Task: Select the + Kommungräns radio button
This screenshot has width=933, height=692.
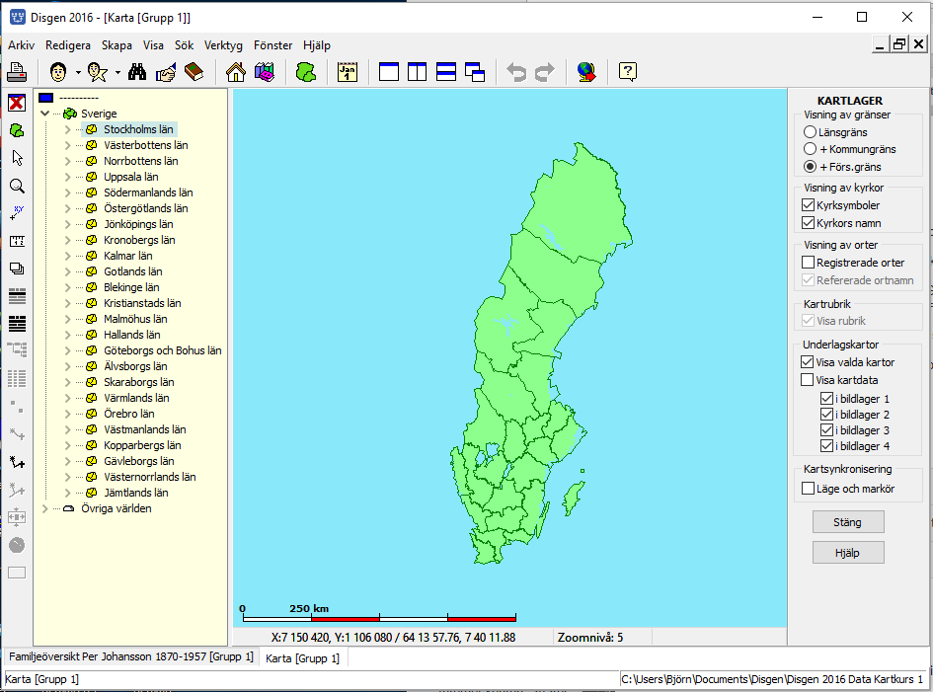Action: click(x=810, y=149)
